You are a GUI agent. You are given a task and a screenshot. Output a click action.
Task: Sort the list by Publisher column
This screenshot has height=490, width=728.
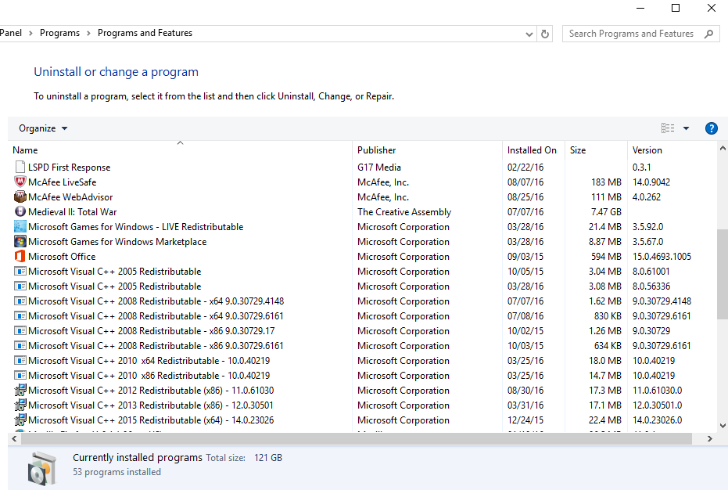377,150
